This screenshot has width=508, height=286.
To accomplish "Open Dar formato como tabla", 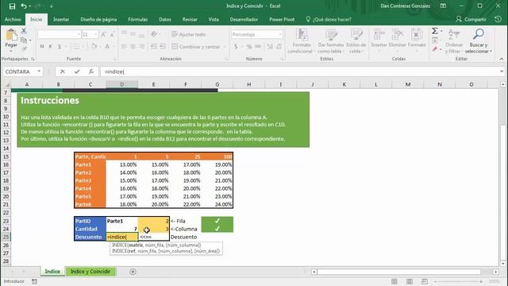I will coord(331,41).
